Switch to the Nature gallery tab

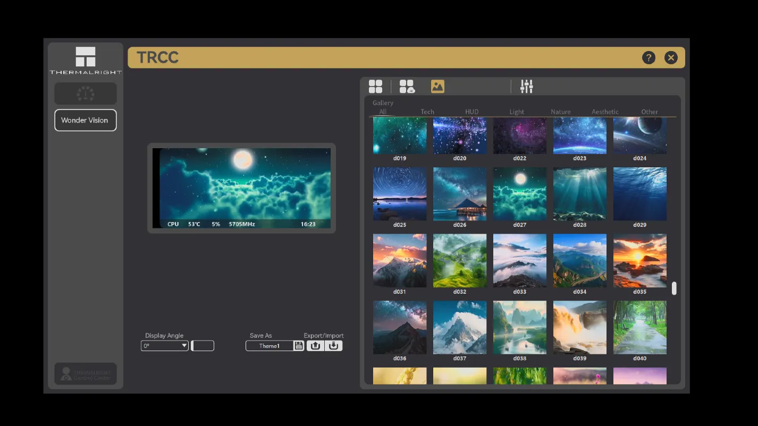click(x=560, y=112)
